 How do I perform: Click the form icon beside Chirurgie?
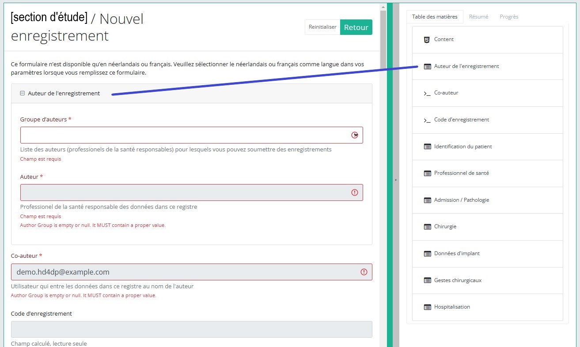point(427,227)
